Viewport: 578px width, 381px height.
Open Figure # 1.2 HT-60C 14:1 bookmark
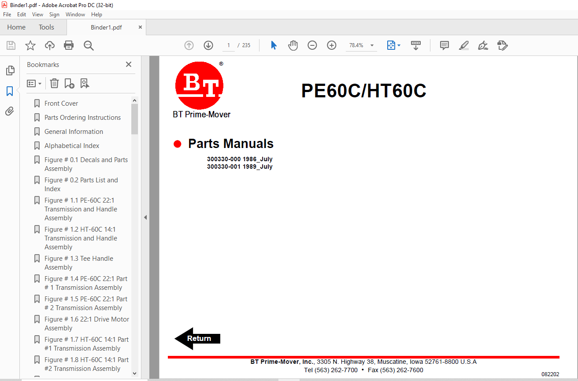[x=81, y=238]
